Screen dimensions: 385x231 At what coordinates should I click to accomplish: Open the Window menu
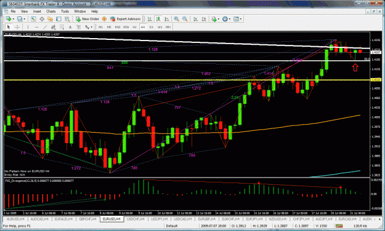coord(80,11)
